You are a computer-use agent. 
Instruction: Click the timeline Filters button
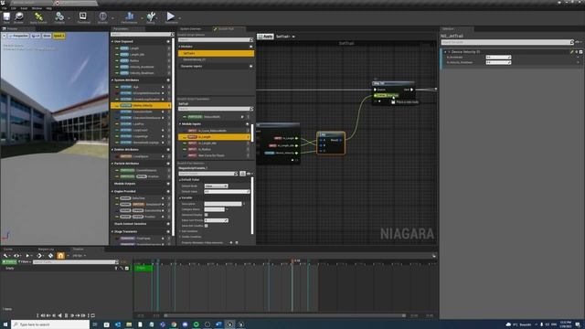[x=25, y=262]
